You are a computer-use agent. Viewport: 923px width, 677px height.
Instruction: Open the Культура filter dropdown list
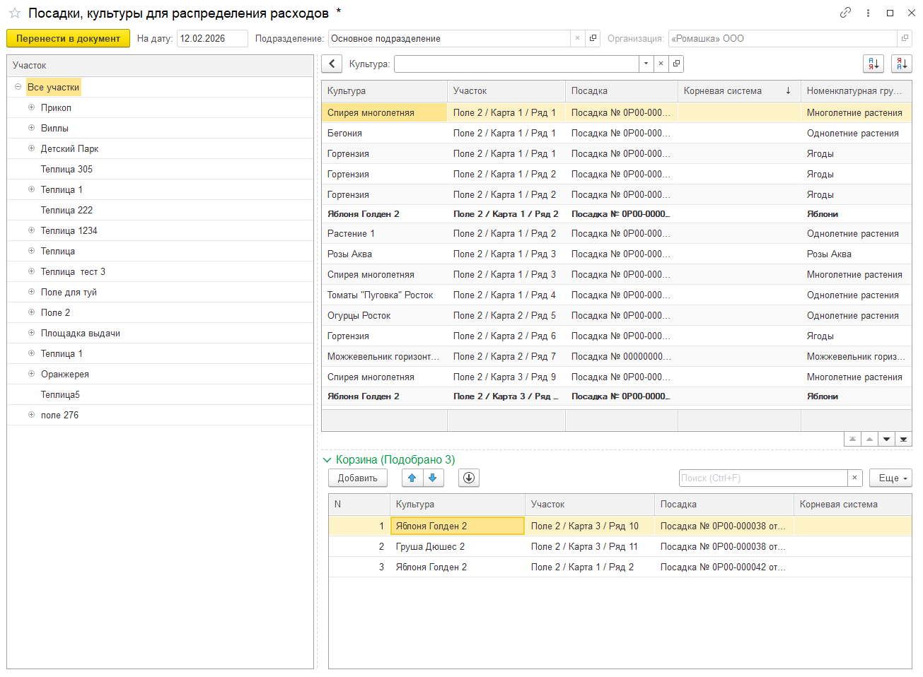pos(646,64)
